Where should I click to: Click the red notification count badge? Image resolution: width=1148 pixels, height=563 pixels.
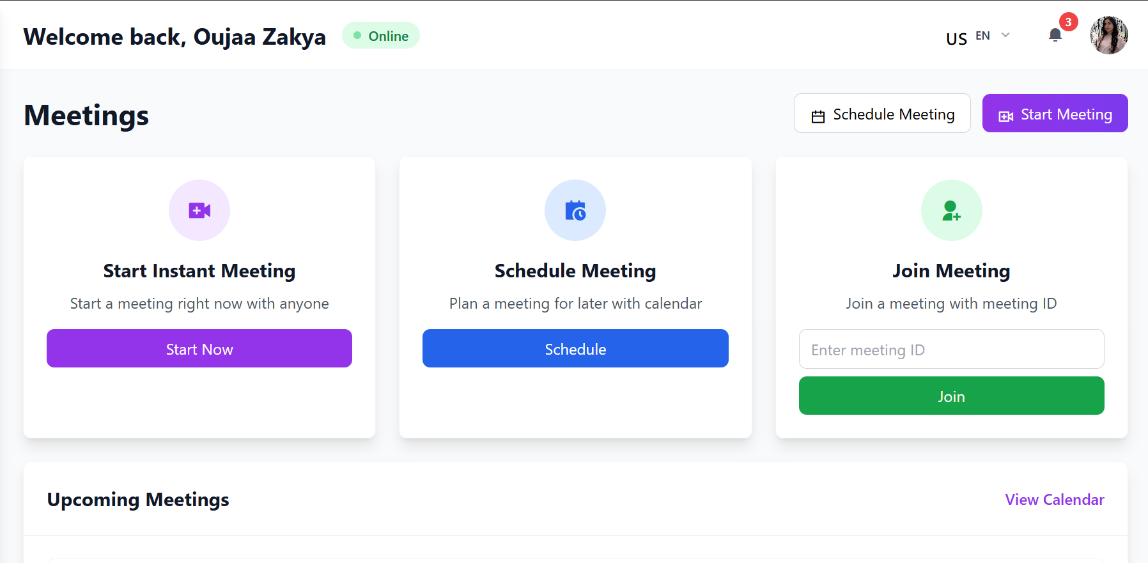coord(1068,22)
